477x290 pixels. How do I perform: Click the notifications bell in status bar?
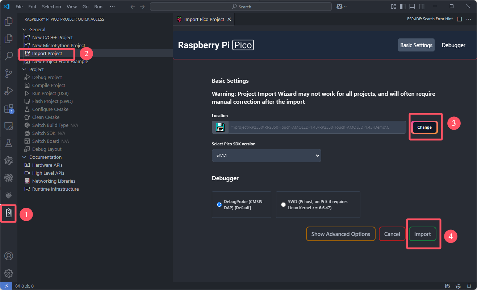coord(469,286)
